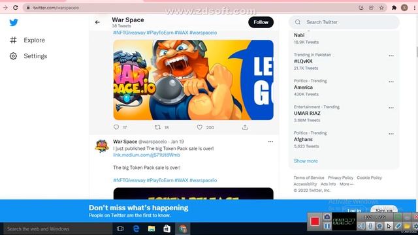418x235 pixels.
Task: Click the War Space avatar on the Jan 19 tweet
Action: click(x=102, y=146)
